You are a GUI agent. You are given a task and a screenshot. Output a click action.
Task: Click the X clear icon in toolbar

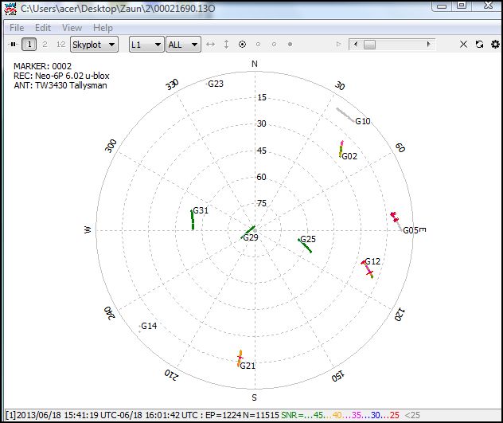pos(464,45)
